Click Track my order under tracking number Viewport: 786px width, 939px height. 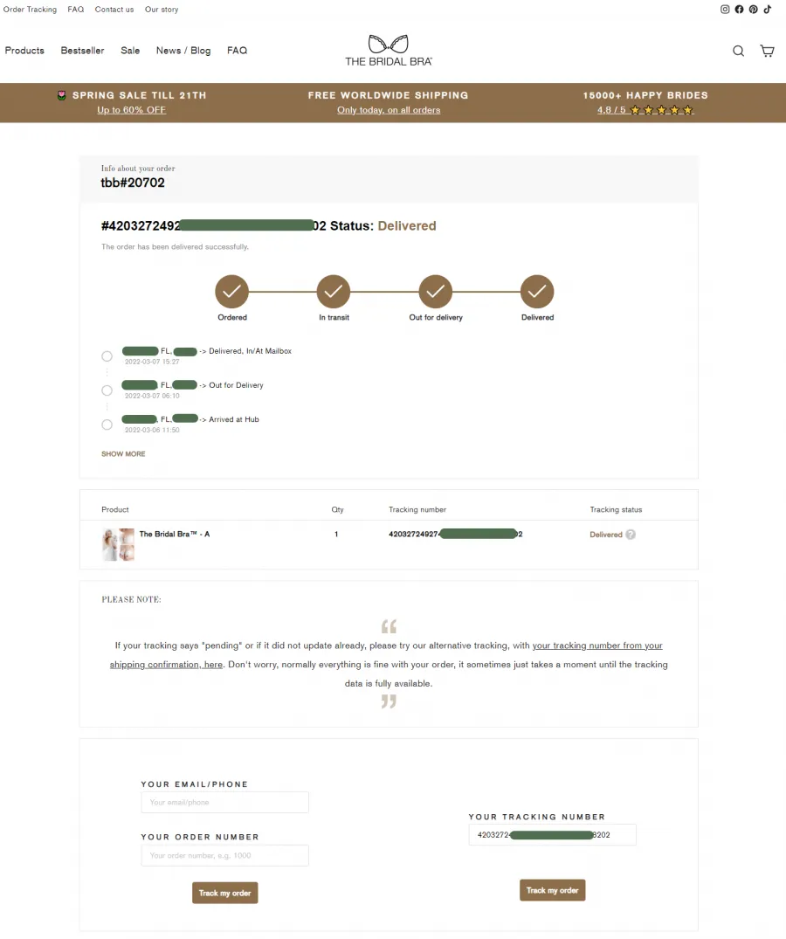[x=553, y=890]
